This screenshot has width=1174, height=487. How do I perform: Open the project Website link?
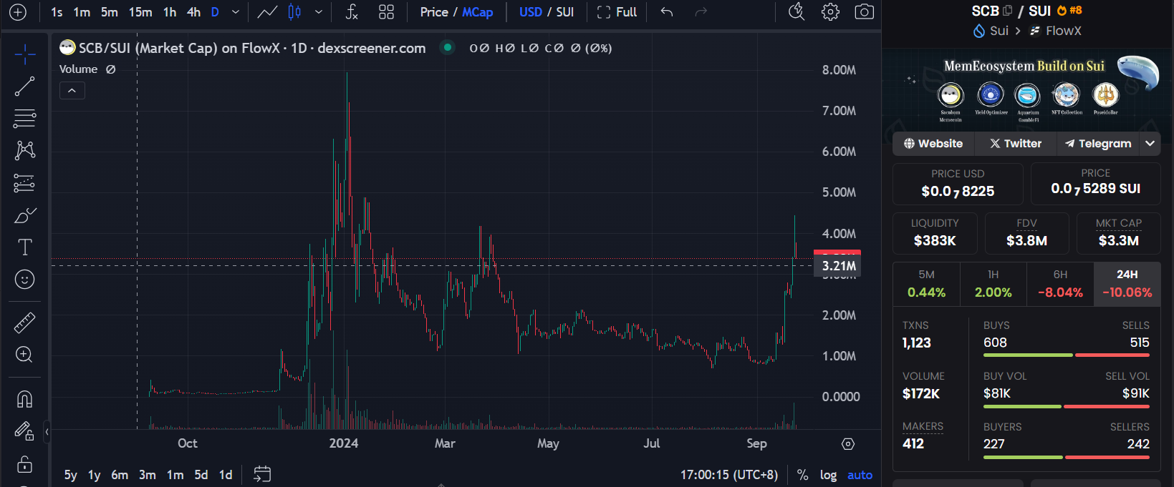[933, 144]
